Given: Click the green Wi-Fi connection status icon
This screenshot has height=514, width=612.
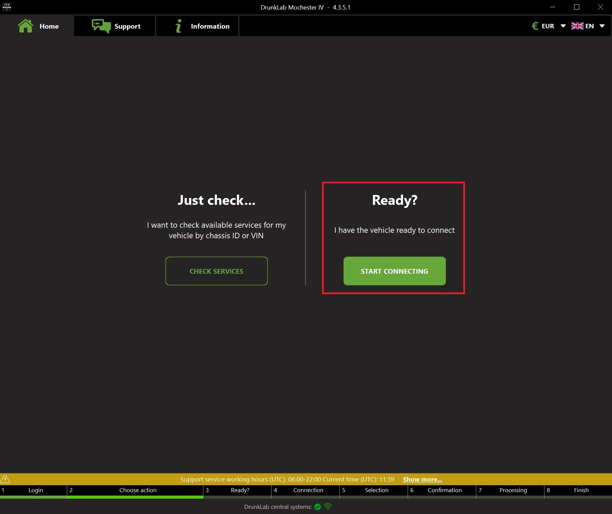Looking at the screenshot, I should 328,507.
